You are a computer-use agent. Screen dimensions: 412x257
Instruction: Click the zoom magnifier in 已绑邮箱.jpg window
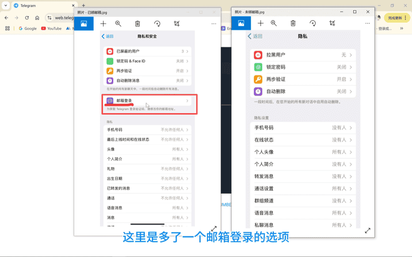(x=118, y=24)
